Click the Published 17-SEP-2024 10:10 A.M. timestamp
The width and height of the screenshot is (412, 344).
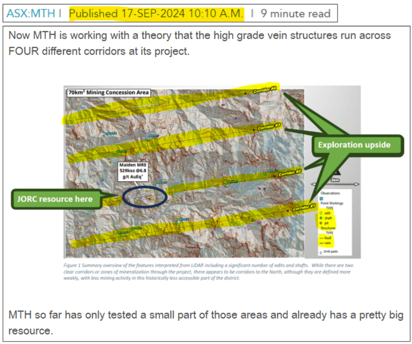pos(157,13)
